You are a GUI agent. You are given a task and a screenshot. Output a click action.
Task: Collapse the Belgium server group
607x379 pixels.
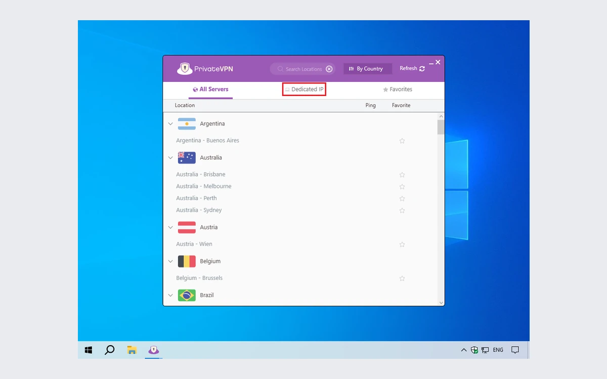[170, 261]
